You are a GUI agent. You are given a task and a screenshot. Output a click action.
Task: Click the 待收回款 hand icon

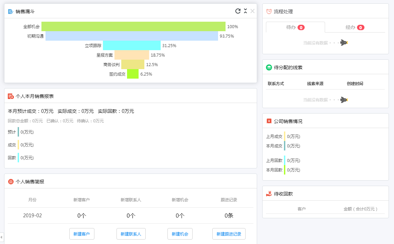tap(269, 194)
